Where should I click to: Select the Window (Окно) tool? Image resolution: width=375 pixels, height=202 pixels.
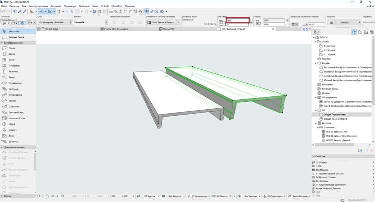click(18, 60)
